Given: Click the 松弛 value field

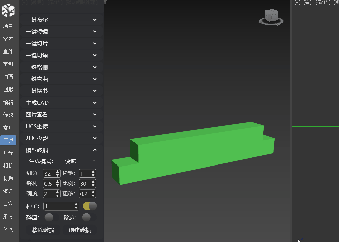Looking at the screenshot, I should (85, 174).
